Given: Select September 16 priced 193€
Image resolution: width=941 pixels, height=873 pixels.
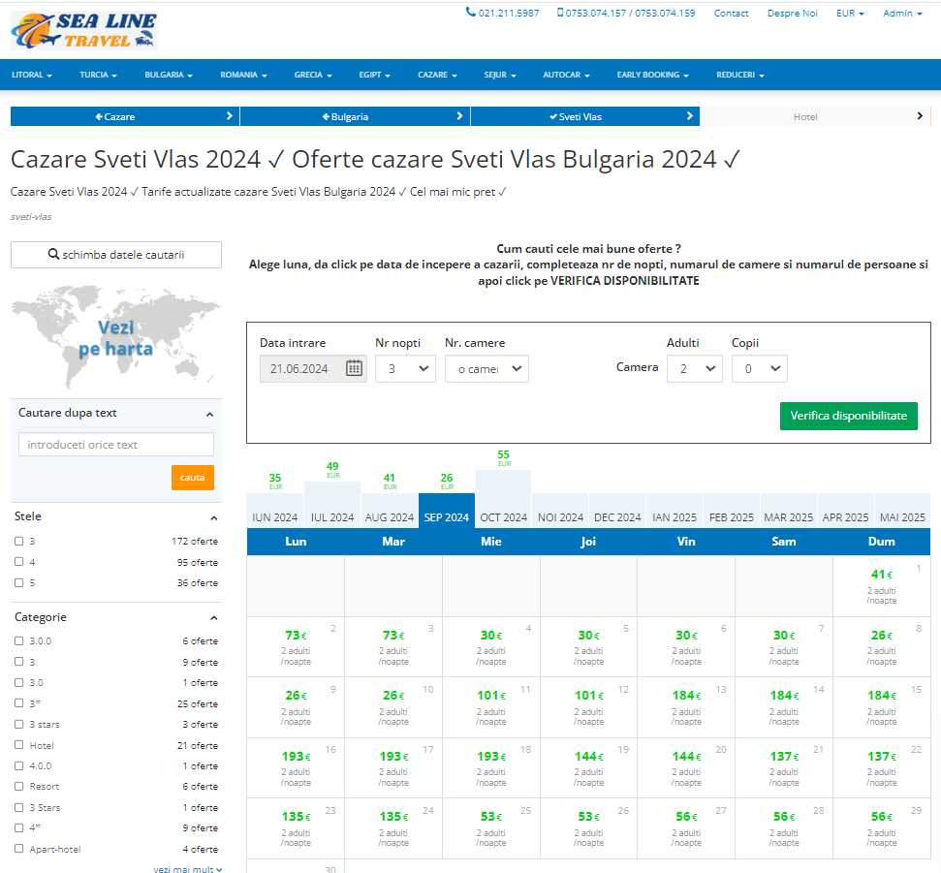Looking at the screenshot, I should click(x=296, y=768).
